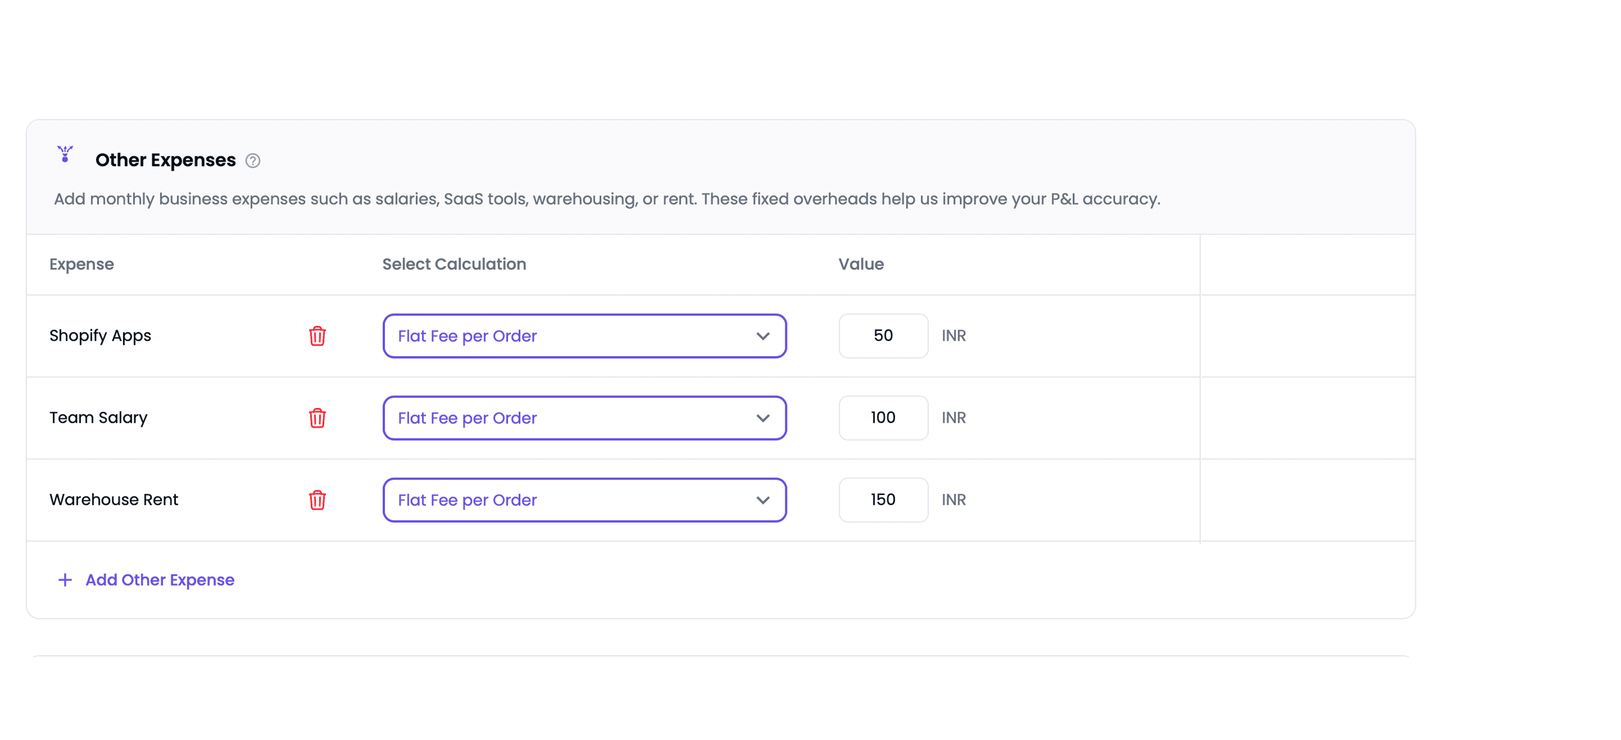1621x740 pixels.
Task: Click the Team Salary expense name
Action: [x=98, y=418]
